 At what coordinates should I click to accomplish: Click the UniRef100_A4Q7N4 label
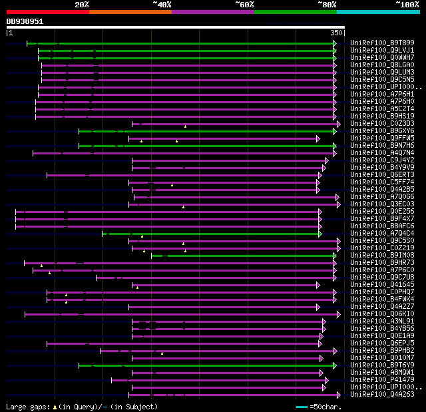point(382,153)
